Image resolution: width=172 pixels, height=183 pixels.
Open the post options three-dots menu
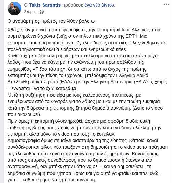(x=166, y=4)
